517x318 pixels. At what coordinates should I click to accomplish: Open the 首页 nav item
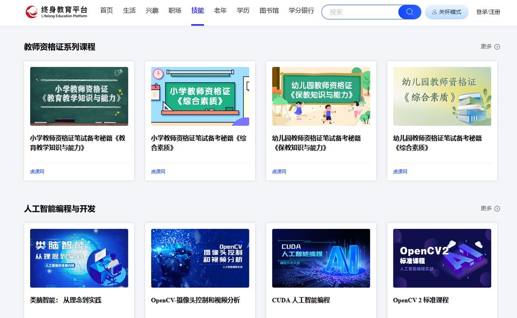point(106,11)
